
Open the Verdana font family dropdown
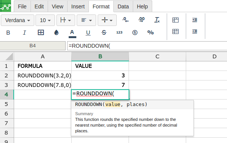[x=18, y=20]
